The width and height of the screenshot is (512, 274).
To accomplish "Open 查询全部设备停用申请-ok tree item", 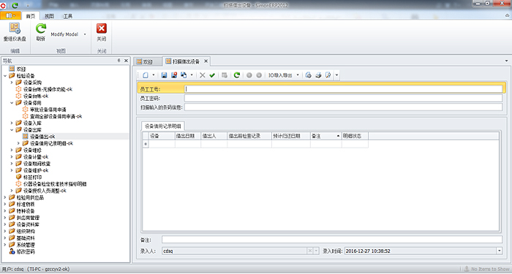I will [x=56, y=116].
